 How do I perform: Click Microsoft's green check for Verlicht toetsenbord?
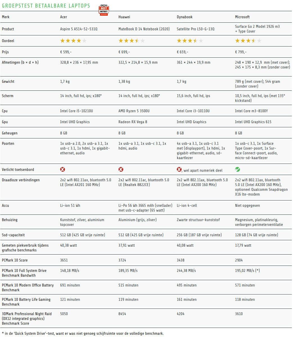238,169
